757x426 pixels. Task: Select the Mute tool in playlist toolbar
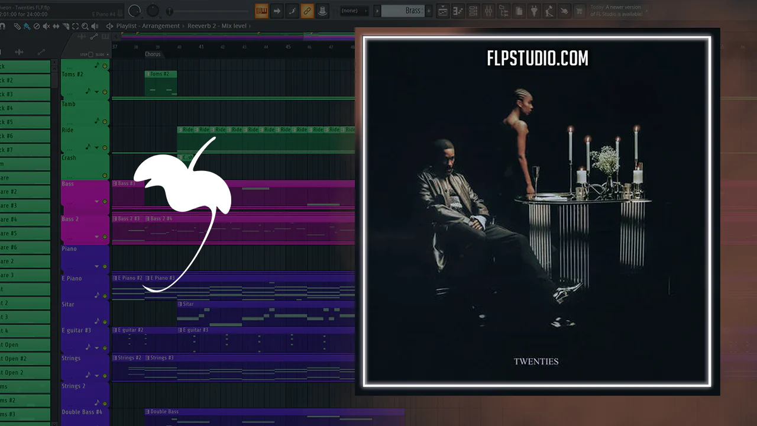(x=46, y=26)
